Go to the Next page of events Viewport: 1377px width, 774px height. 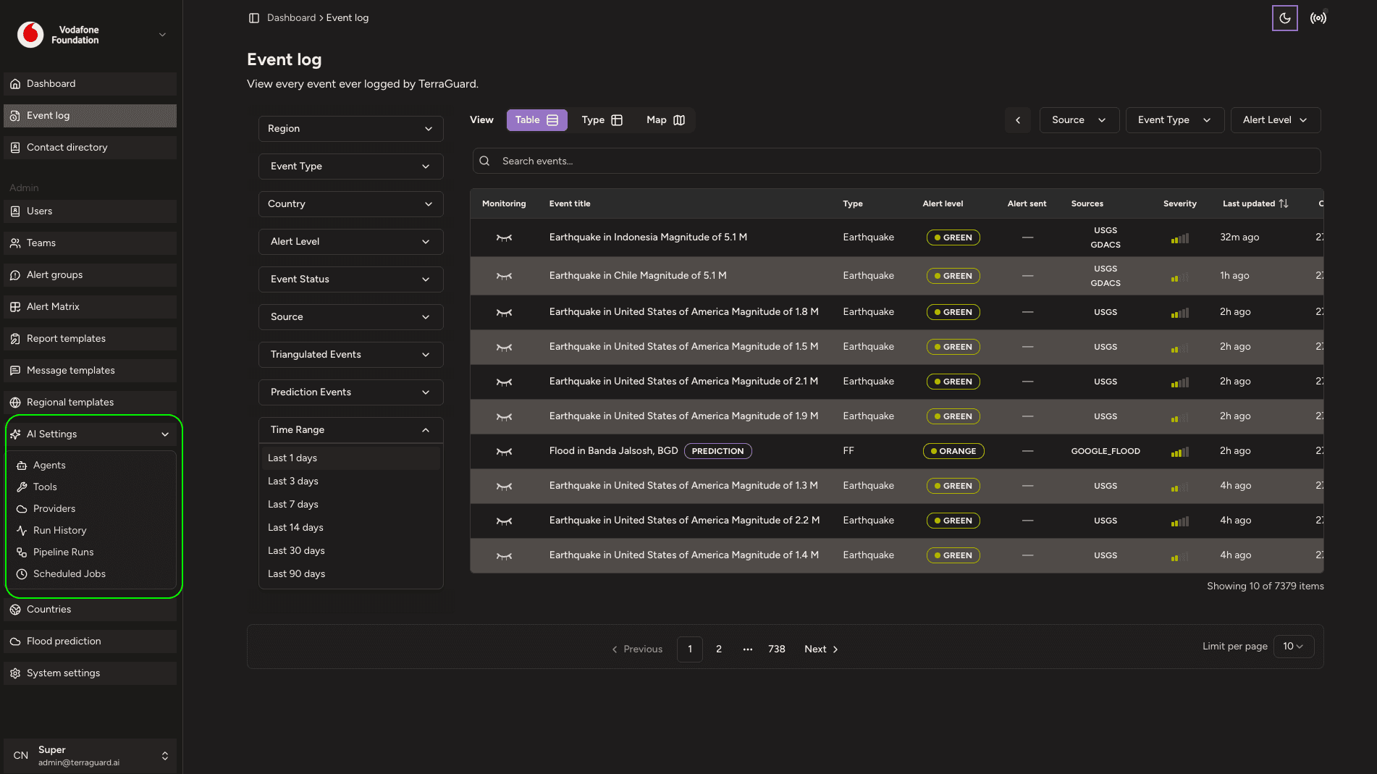coord(821,649)
